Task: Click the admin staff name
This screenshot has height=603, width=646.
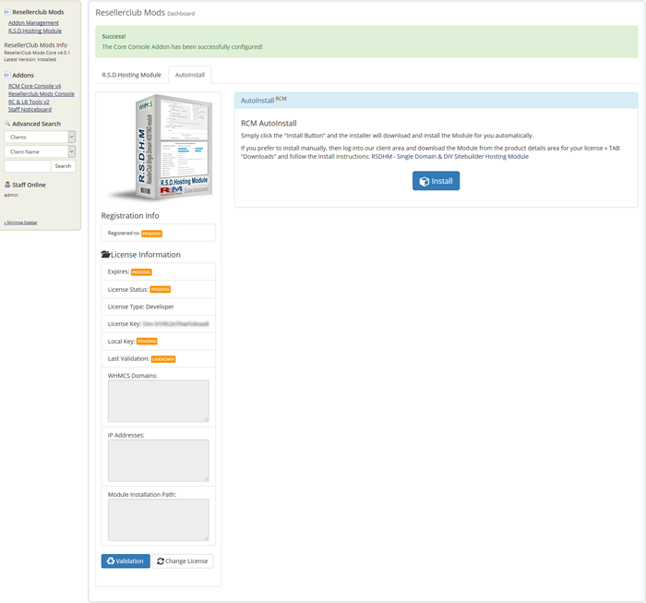Action: coord(11,195)
